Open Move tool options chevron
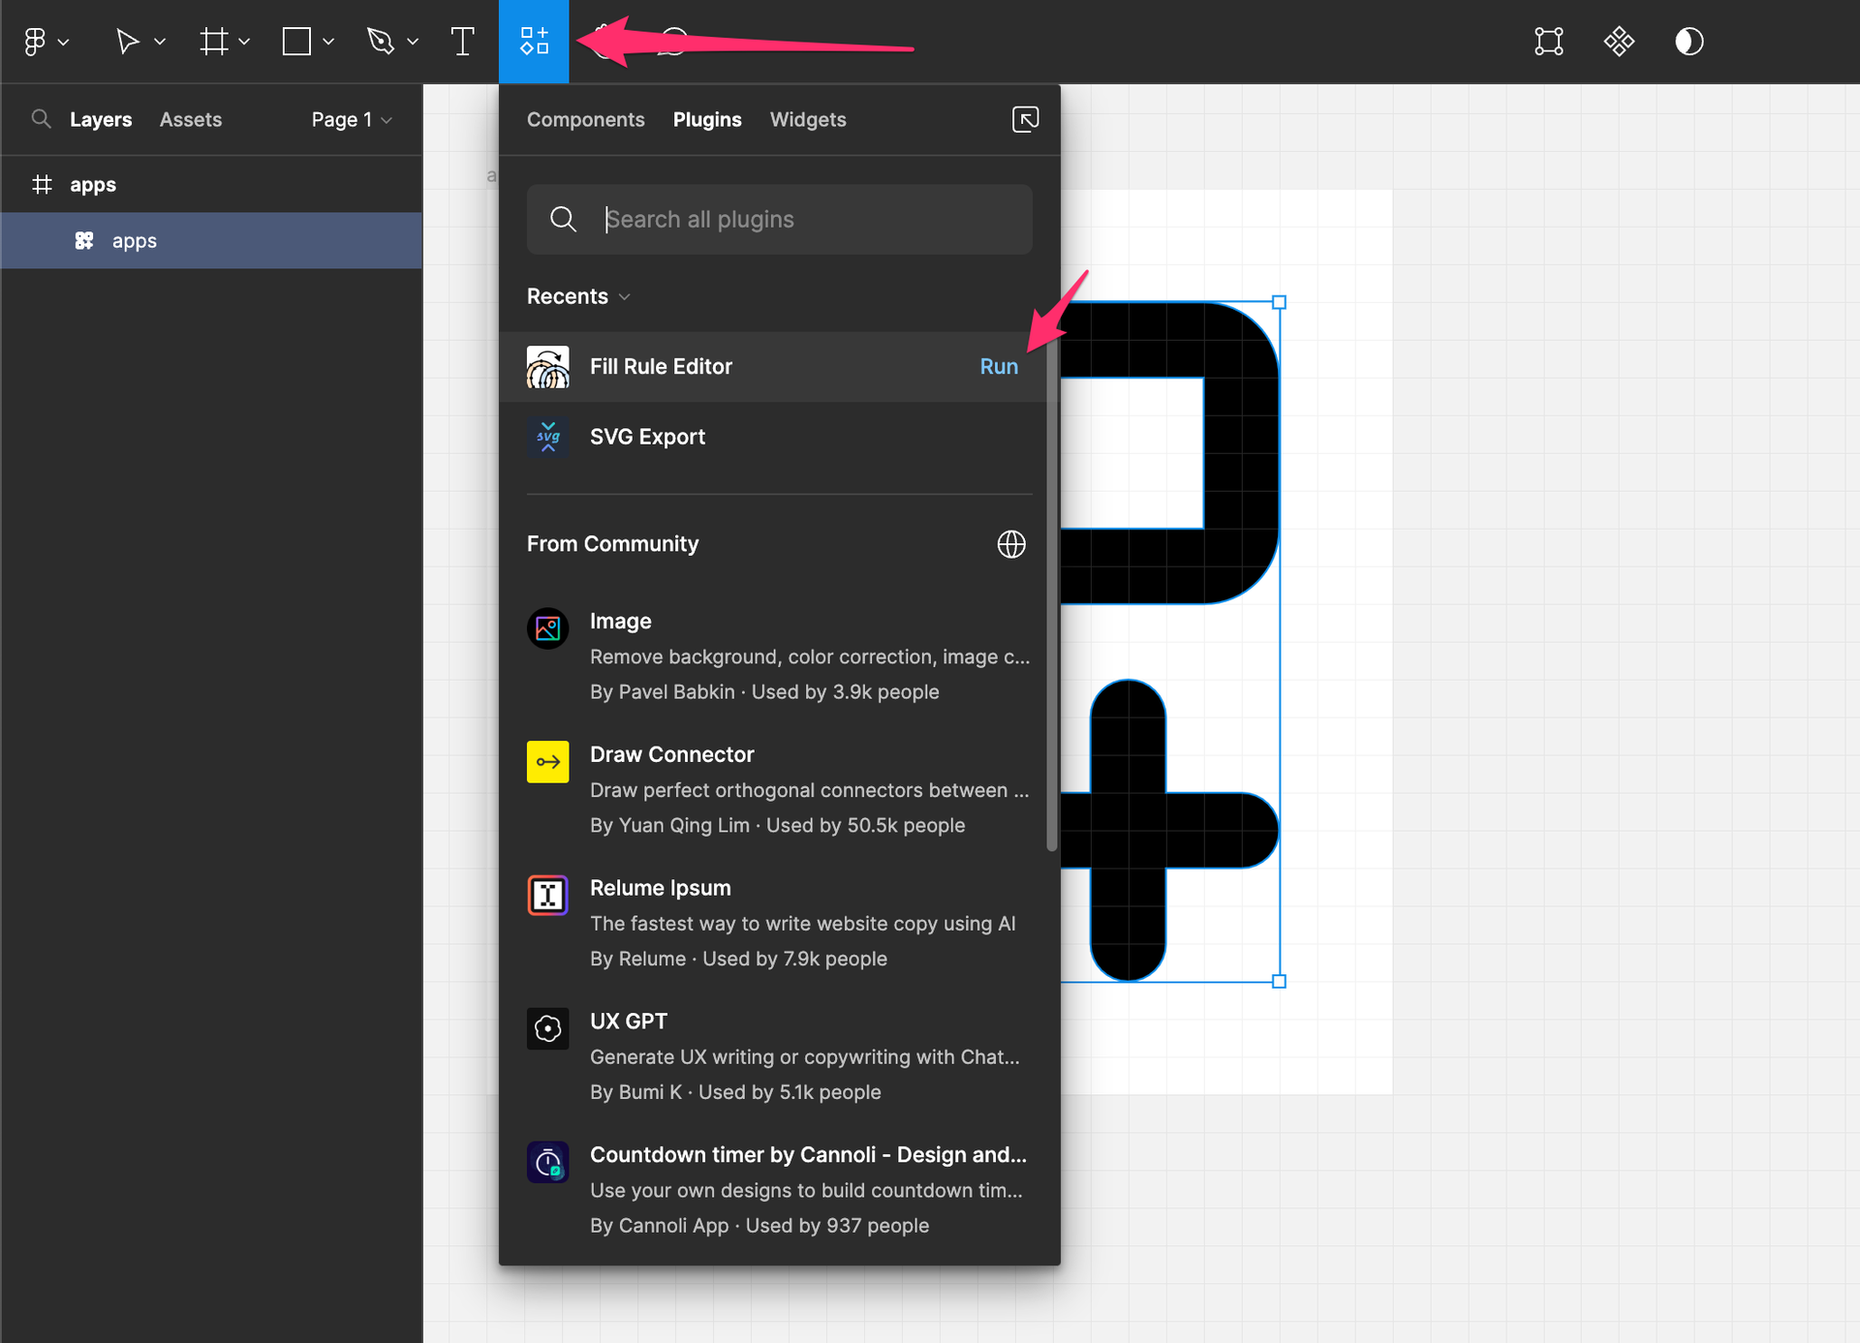Screen dimensions: 1860x1343 (160, 42)
